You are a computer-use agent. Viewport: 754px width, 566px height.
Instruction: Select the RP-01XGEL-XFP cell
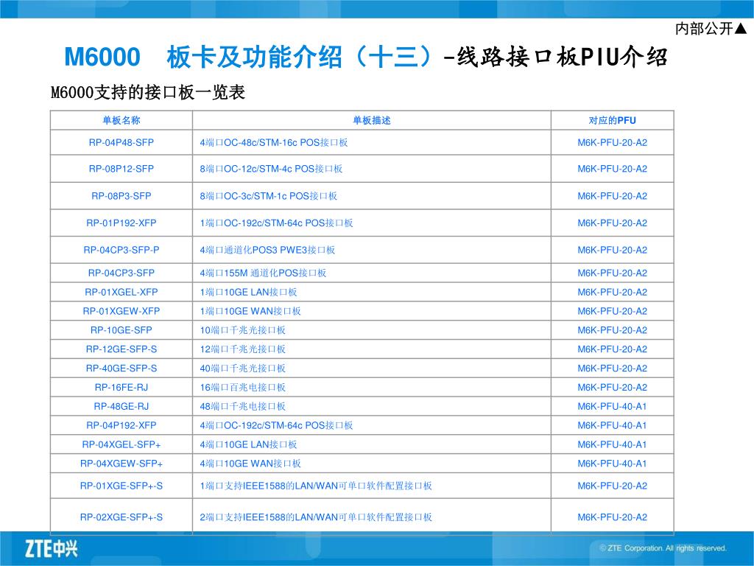(x=121, y=292)
